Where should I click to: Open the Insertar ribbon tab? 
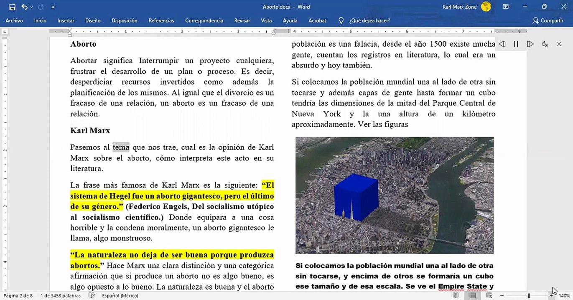[66, 20]
